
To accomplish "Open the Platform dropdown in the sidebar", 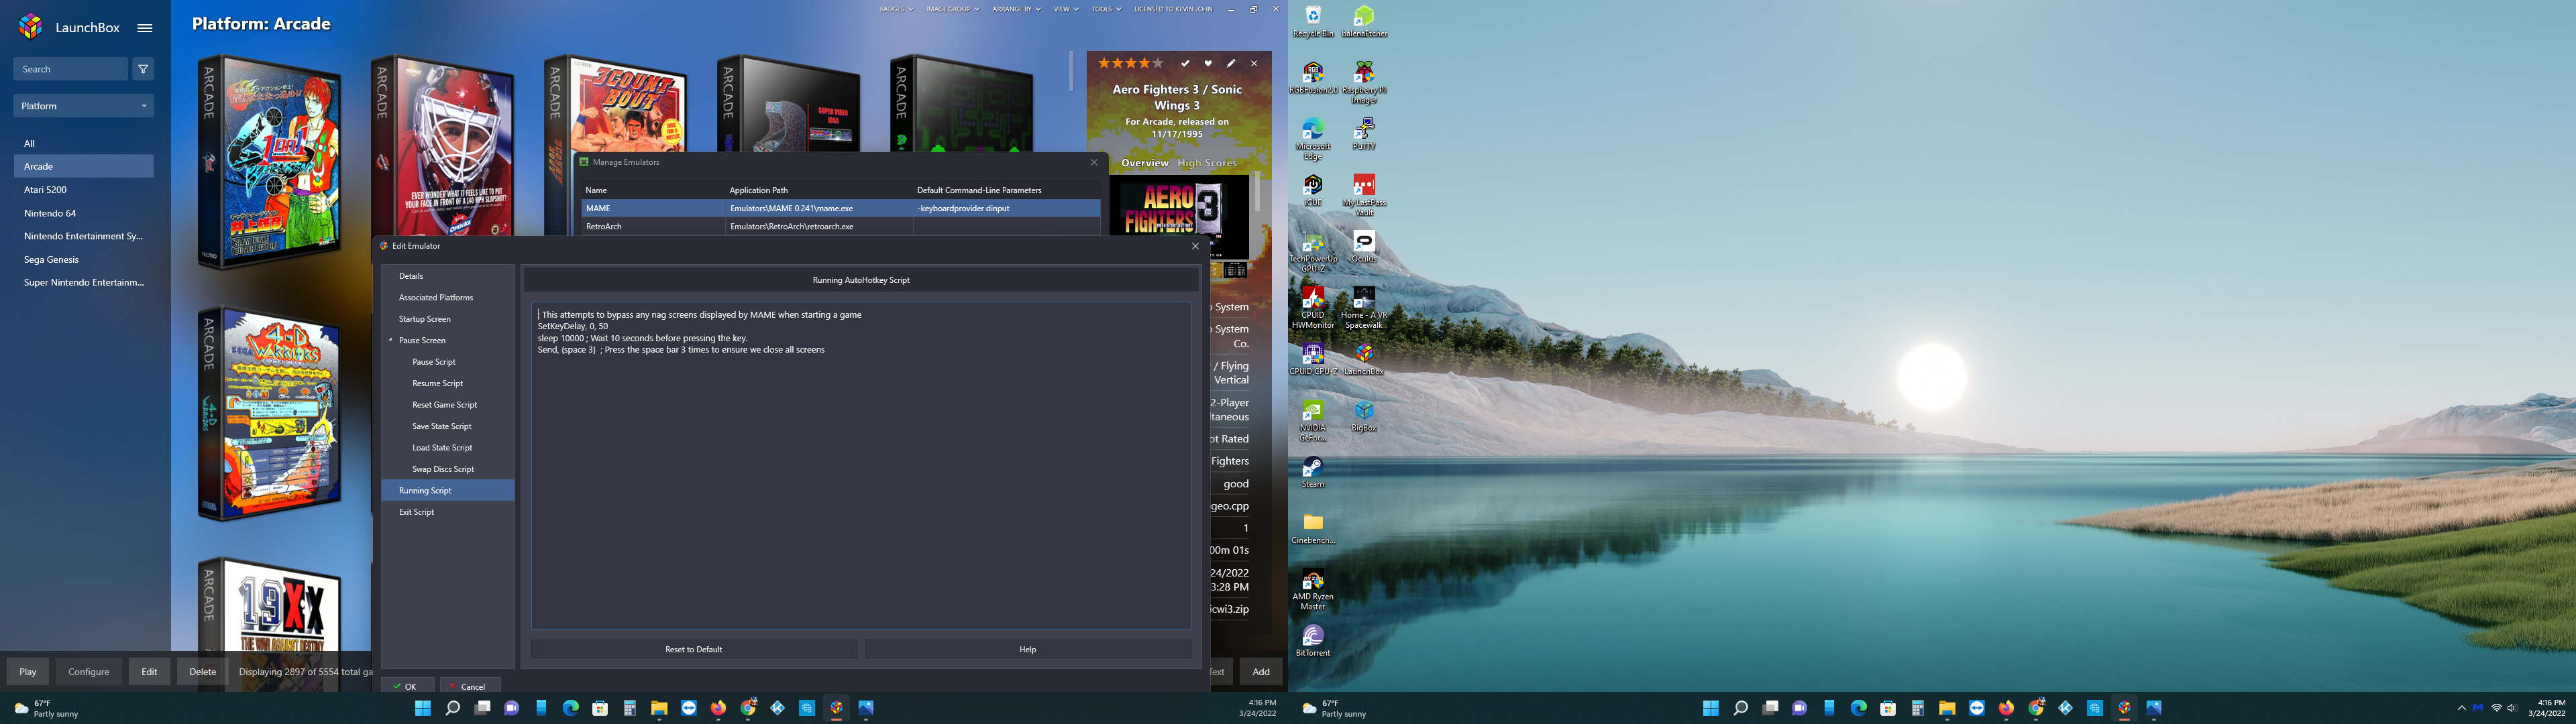I will click(84, 106).
